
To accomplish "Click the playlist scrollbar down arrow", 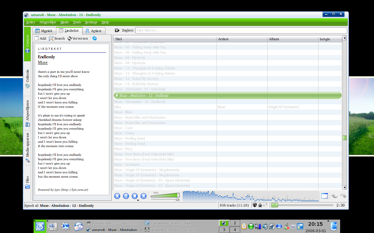I will click(344, 188).
